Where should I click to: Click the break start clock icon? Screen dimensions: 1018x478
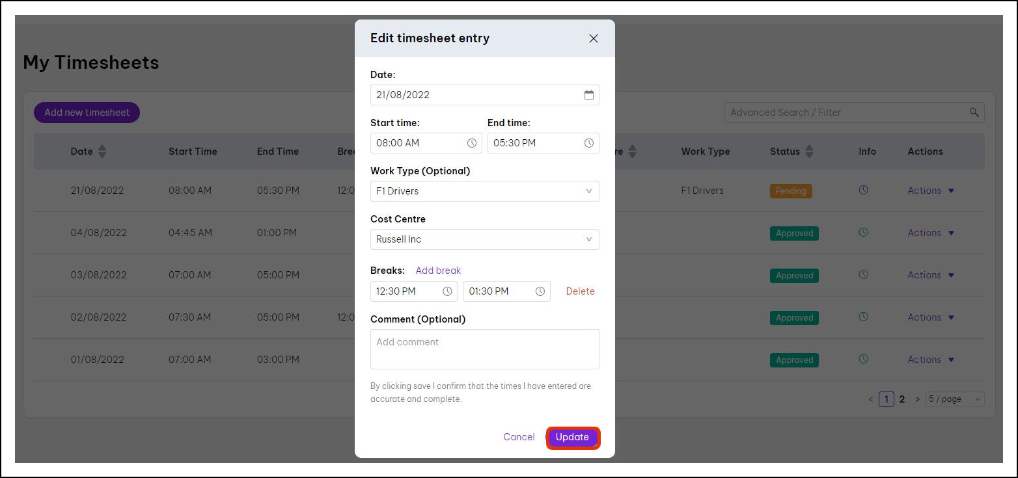click(447, 291)
